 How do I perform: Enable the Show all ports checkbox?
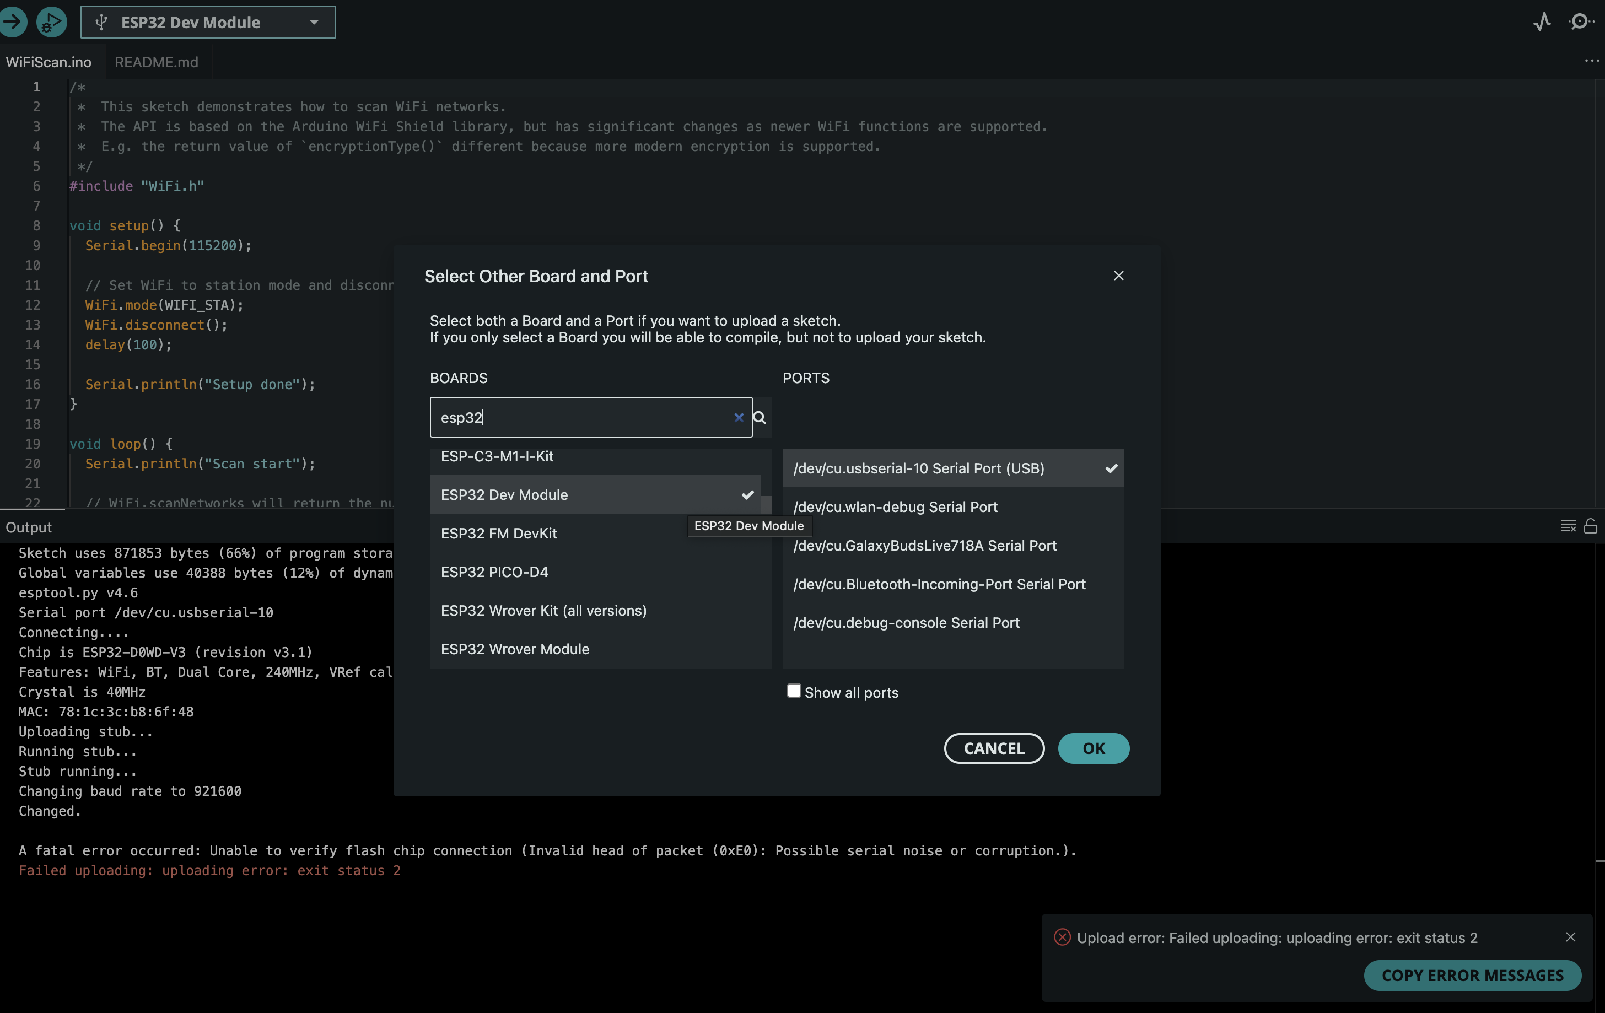[x=794, y=691]
